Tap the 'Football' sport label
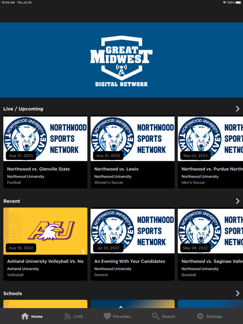Image resolution: width=243 pixels, height=324 pixels. pyautogui.click(x=14, y=183)
